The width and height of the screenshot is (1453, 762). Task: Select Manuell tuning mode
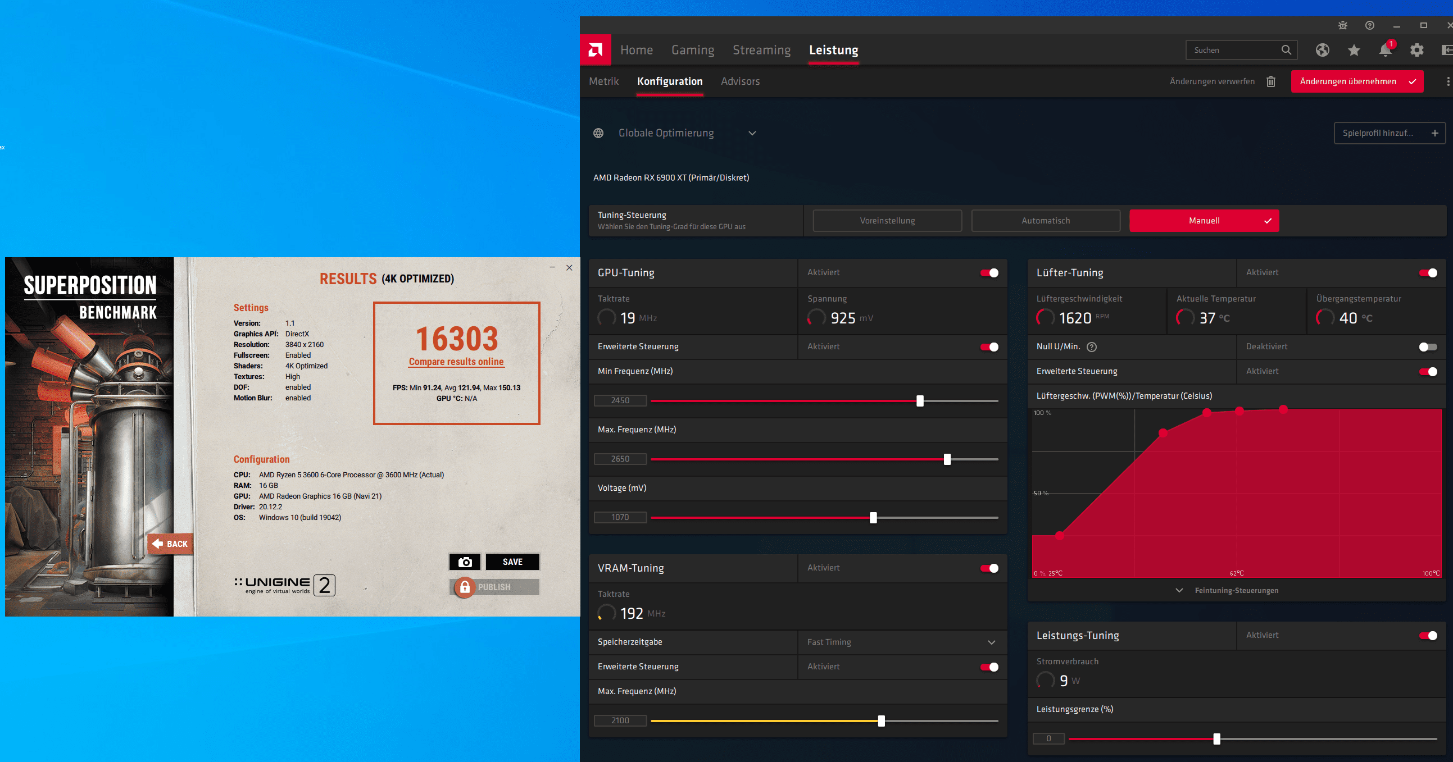[x=1204, y=221]
